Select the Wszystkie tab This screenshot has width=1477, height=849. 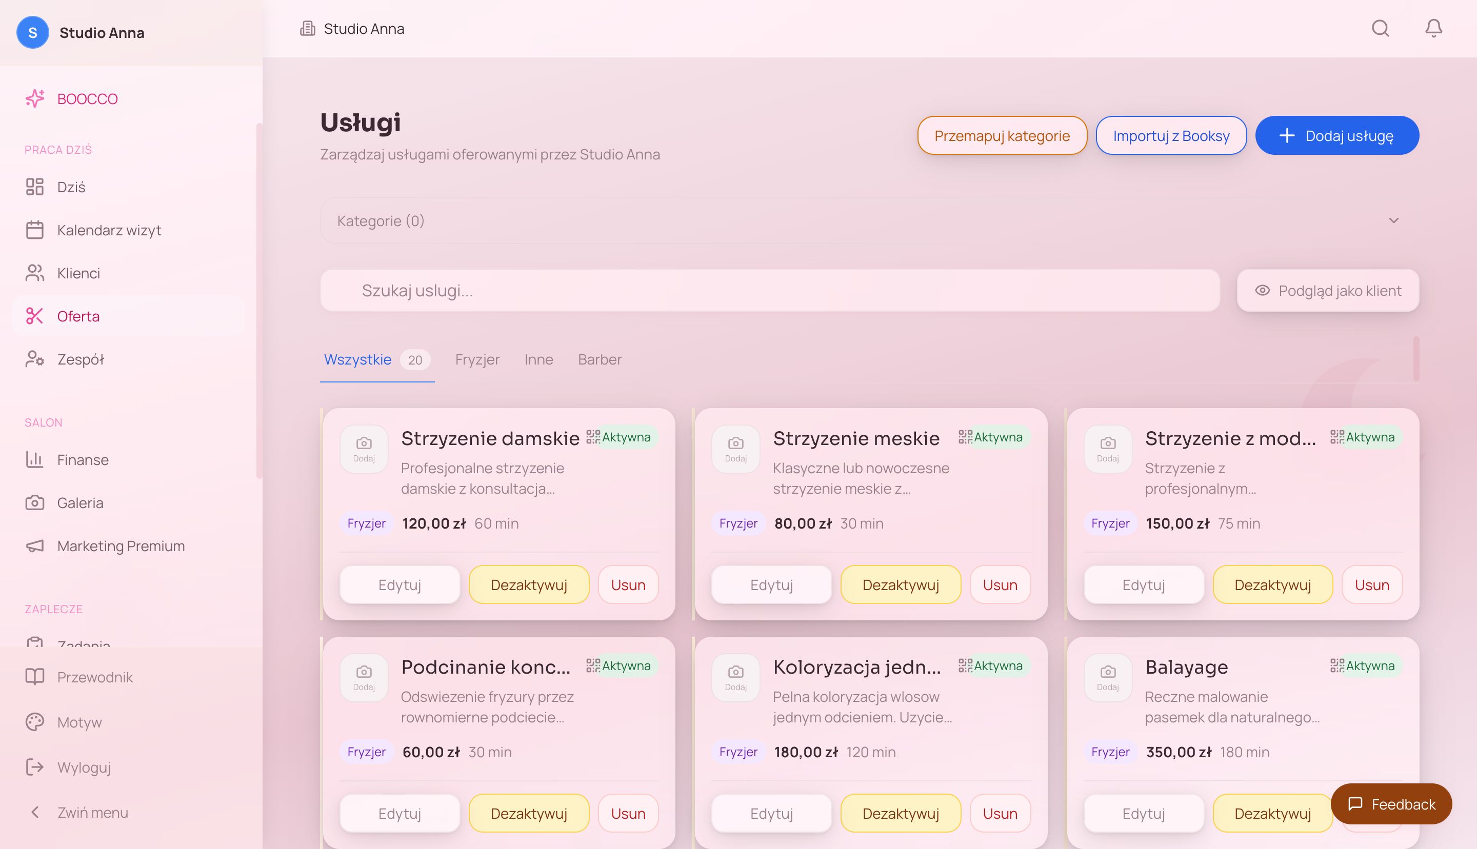[376, 360]
